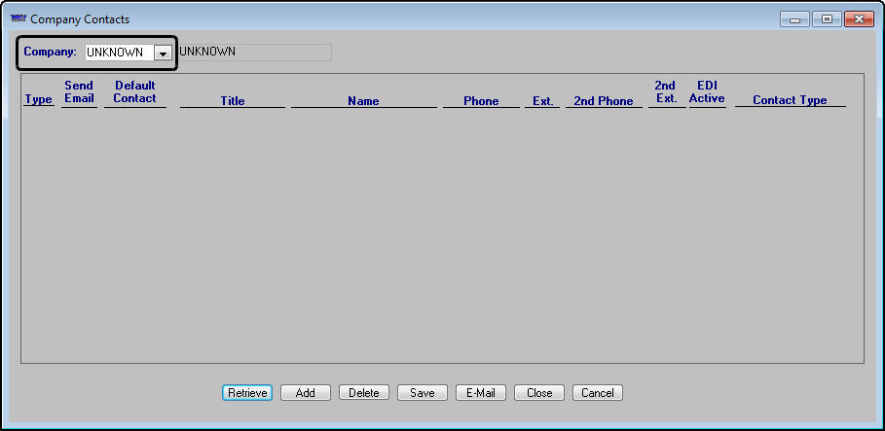Screen dimensions: 885x431
Task: Sort by the Type column header
Action: [x=38, y=100]
